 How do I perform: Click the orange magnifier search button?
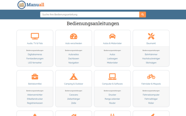[x=143, y=15]
